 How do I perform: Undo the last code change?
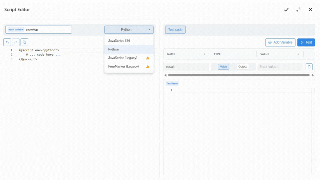click(7, 42)
